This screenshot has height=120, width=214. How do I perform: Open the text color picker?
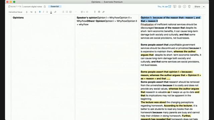tap(51, 12)
